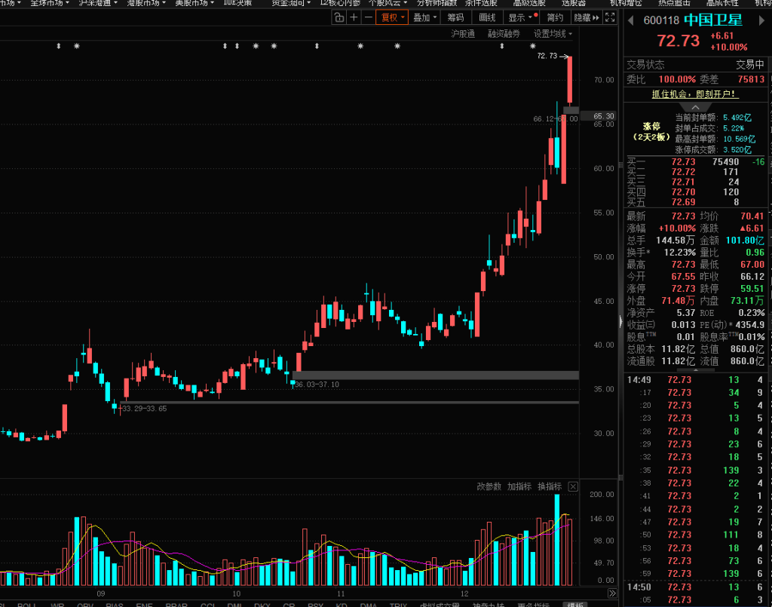This screenshot has height=607, width=772.
Task: Toggle the 筹码 chip distribution view
Action: coord(455,18)
